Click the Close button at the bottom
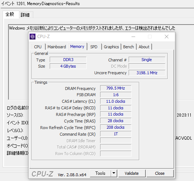 click(160, 173)
